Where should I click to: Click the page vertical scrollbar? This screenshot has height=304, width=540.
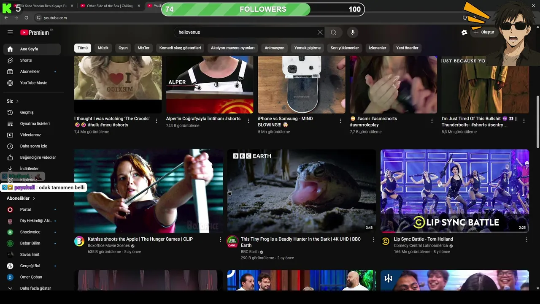pyautogui.click(x=537, y=122)
